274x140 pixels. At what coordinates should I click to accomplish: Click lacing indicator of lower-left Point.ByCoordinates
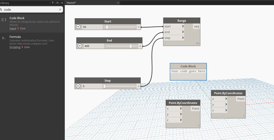[x=199, y=126]
